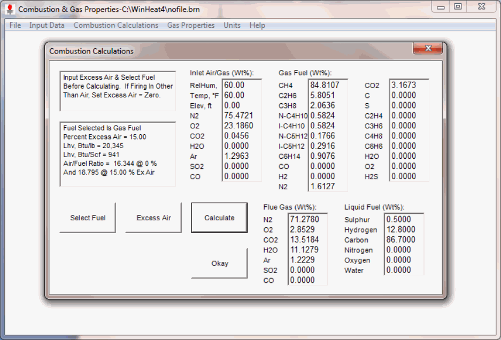Click the 'Gas Fuel (Wt%):' heading

click(x=305, y=73)
